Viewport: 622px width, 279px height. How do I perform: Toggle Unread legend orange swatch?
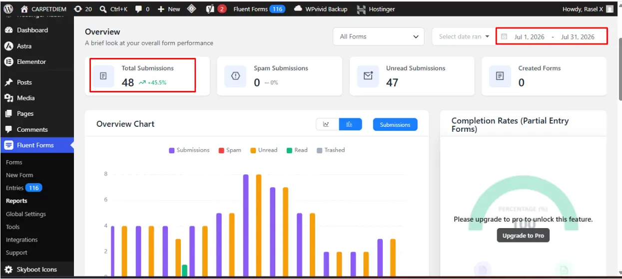coord(253,150)
